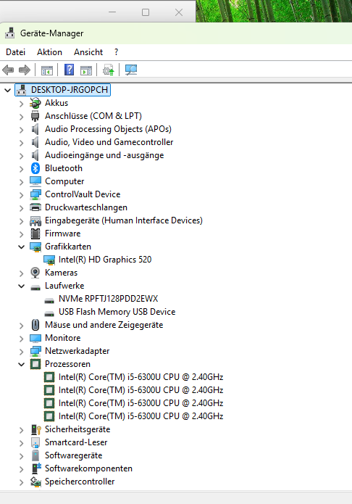The height and width of the screenshot is (504, 352).
Task: Select the DESKTOP-JRGOPCH computer name
Action: pos(70,90)
